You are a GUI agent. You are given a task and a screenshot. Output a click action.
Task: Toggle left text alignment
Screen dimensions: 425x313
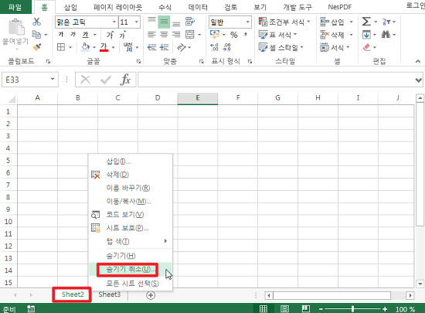[151, 35]
